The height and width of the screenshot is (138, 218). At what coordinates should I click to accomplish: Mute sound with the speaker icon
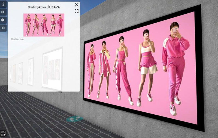point(3,28)
